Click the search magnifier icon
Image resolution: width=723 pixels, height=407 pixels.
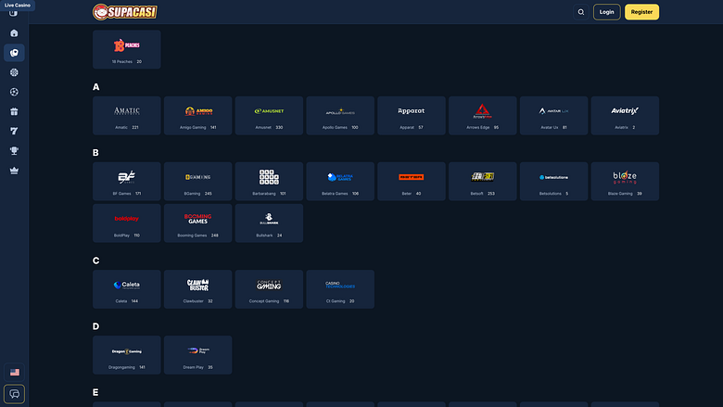pyautogui.click(x=581, y=12)
